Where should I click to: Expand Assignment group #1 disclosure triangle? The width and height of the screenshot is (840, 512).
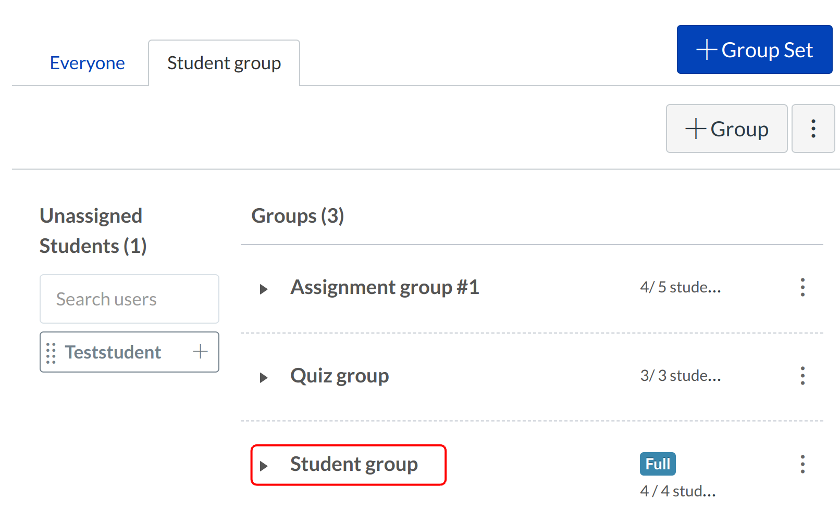pos(264,289)
